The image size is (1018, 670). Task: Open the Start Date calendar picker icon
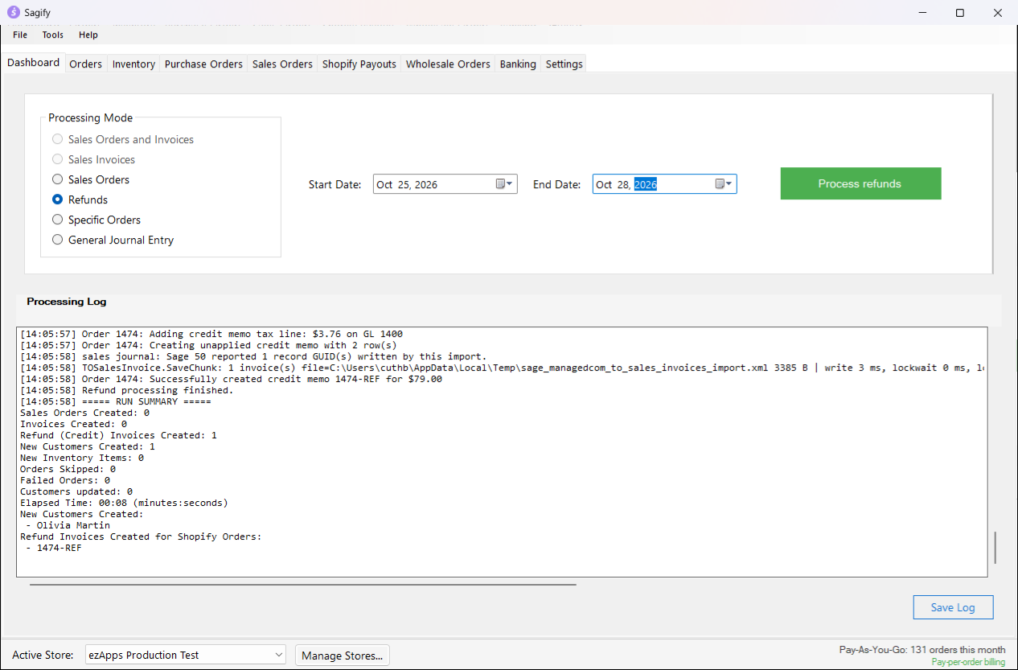click(x=503, y=184)
